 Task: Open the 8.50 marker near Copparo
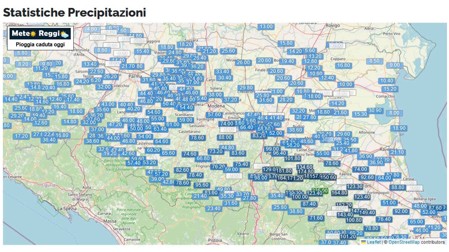374,61
